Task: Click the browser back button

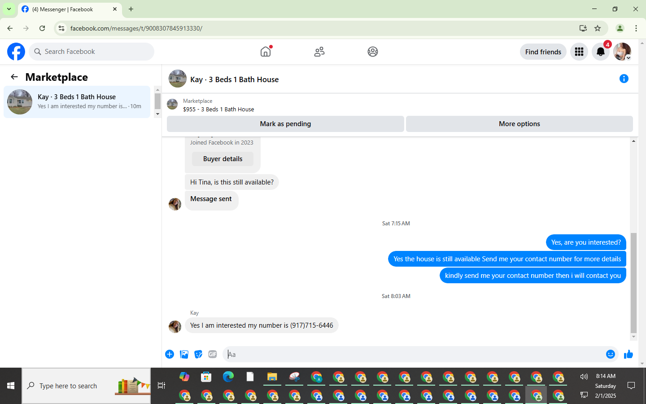Action: pos(10,28)
